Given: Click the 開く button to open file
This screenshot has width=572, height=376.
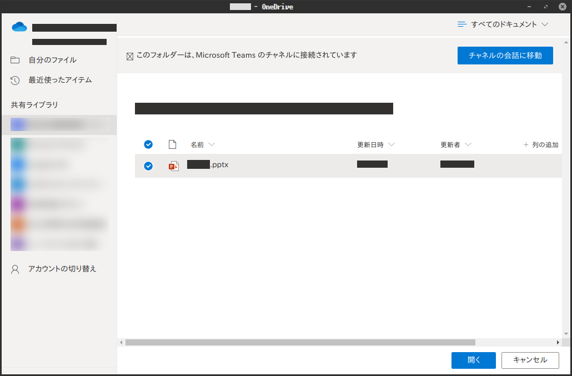Looking at the screenshot, I should pos(473,360).
